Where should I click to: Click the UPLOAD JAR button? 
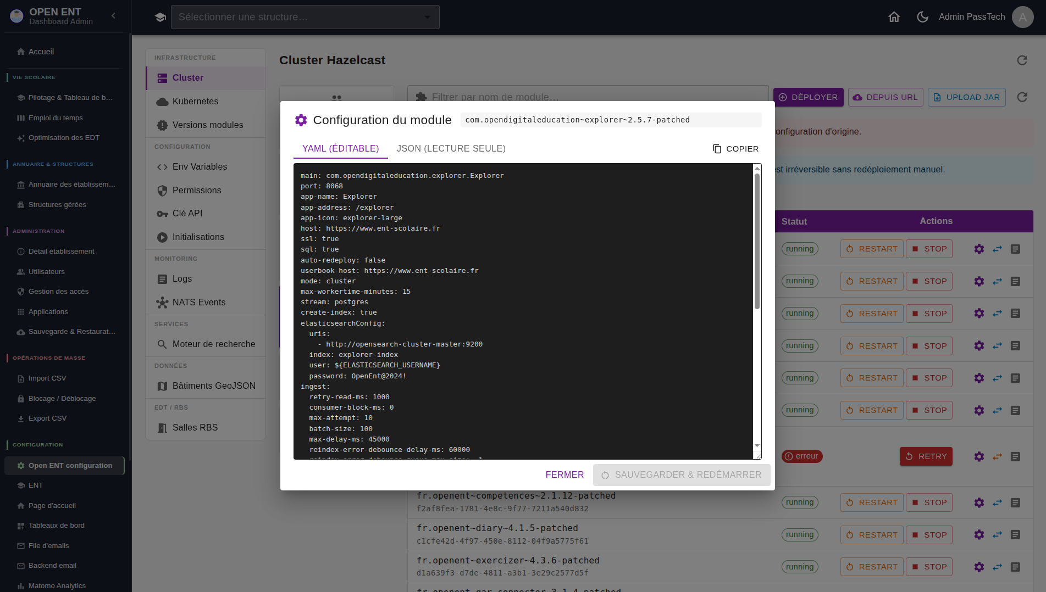(x=966, y=97)
